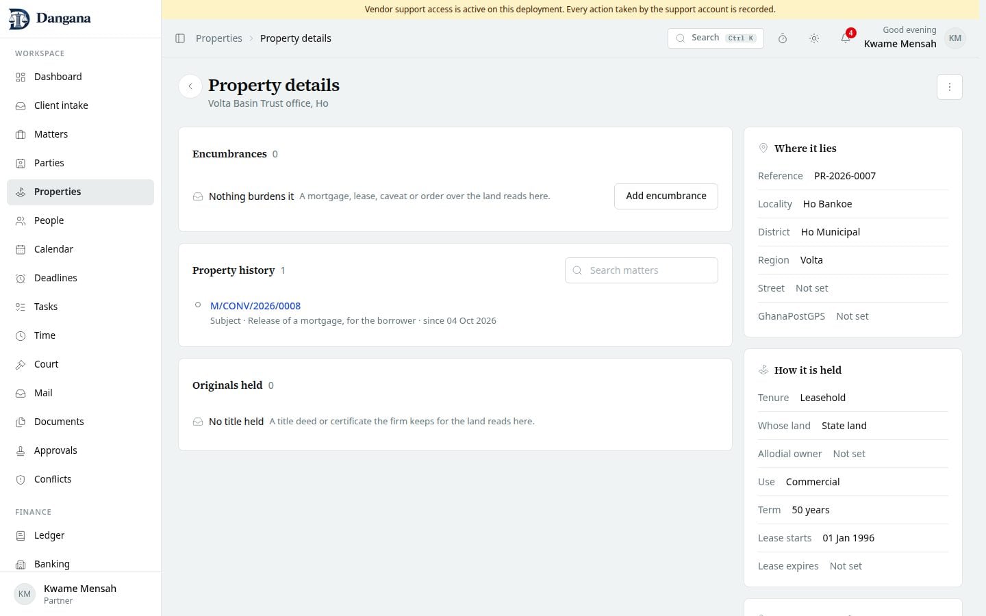Click the Time clock icon
This screenshot has width=986, height=616.
click(x=21, y=335)
